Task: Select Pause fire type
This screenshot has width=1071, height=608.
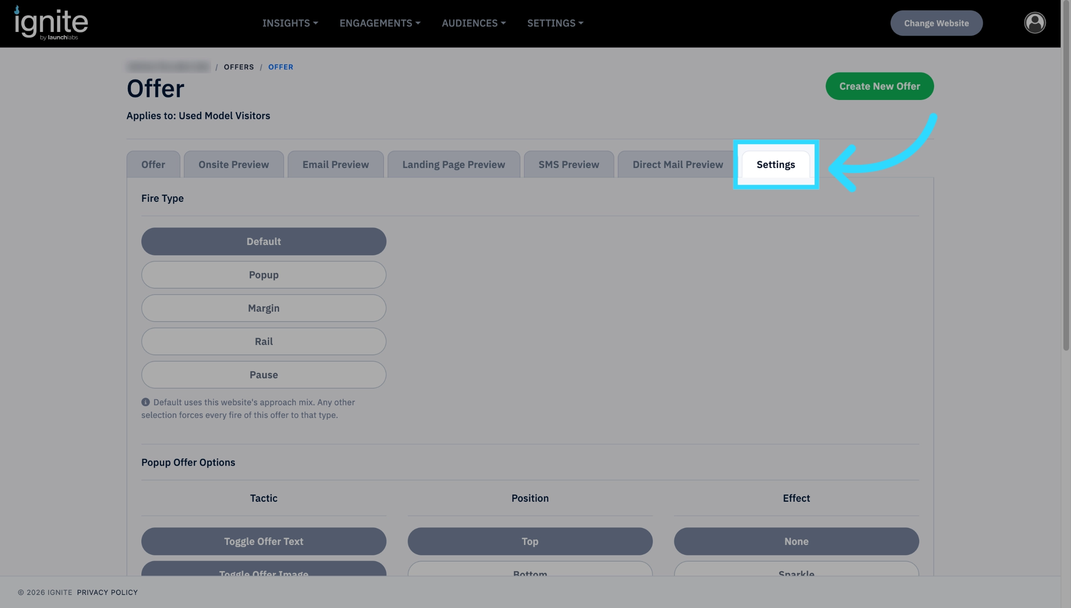Action: point(264,375)
